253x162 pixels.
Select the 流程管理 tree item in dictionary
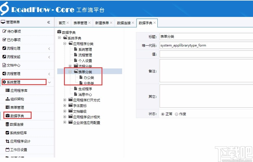pos(85,55)
